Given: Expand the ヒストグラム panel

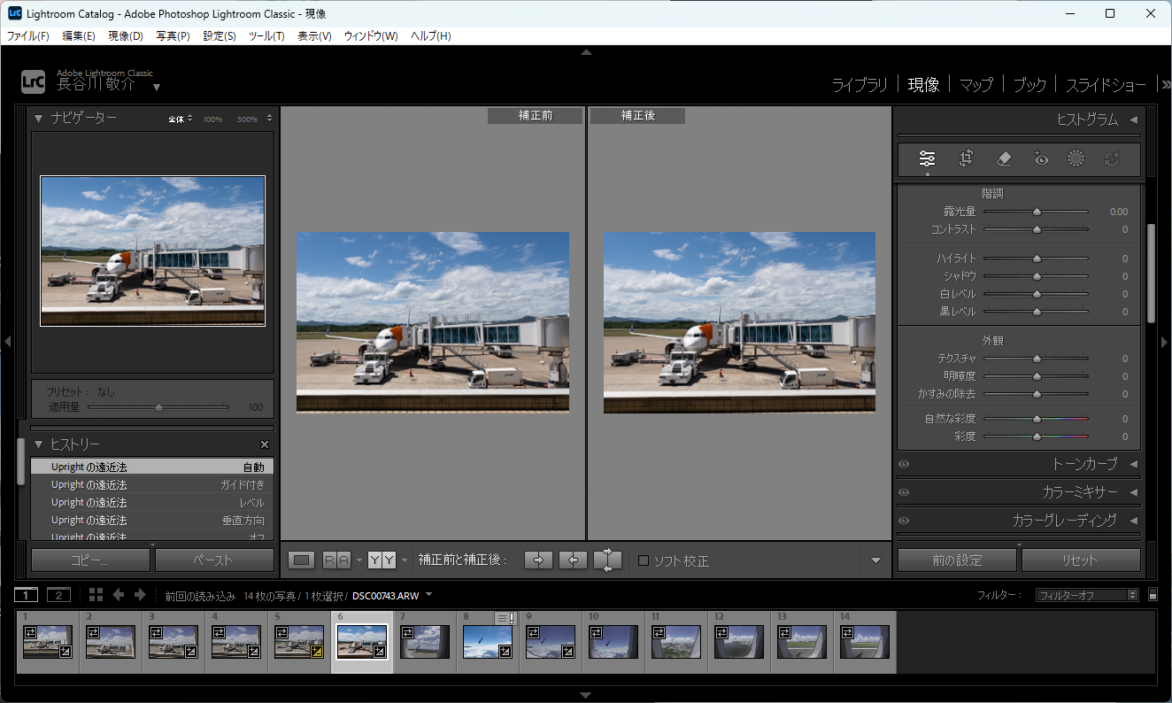Looking at the screenshot, I should click(x=1133, y=120).
